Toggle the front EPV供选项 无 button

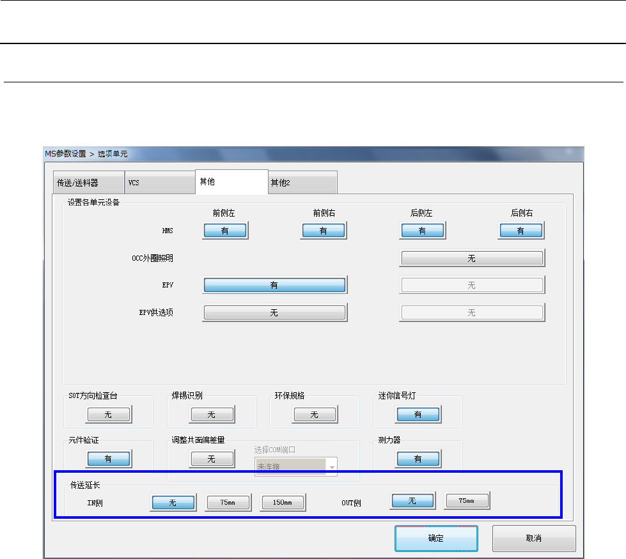(x=275, y=312)
